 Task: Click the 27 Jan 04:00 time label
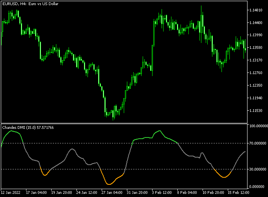pos(112,193)
